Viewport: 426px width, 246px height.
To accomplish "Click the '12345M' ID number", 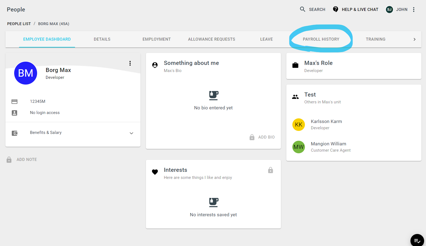I will pyautogui.click(x=38, y=101).
